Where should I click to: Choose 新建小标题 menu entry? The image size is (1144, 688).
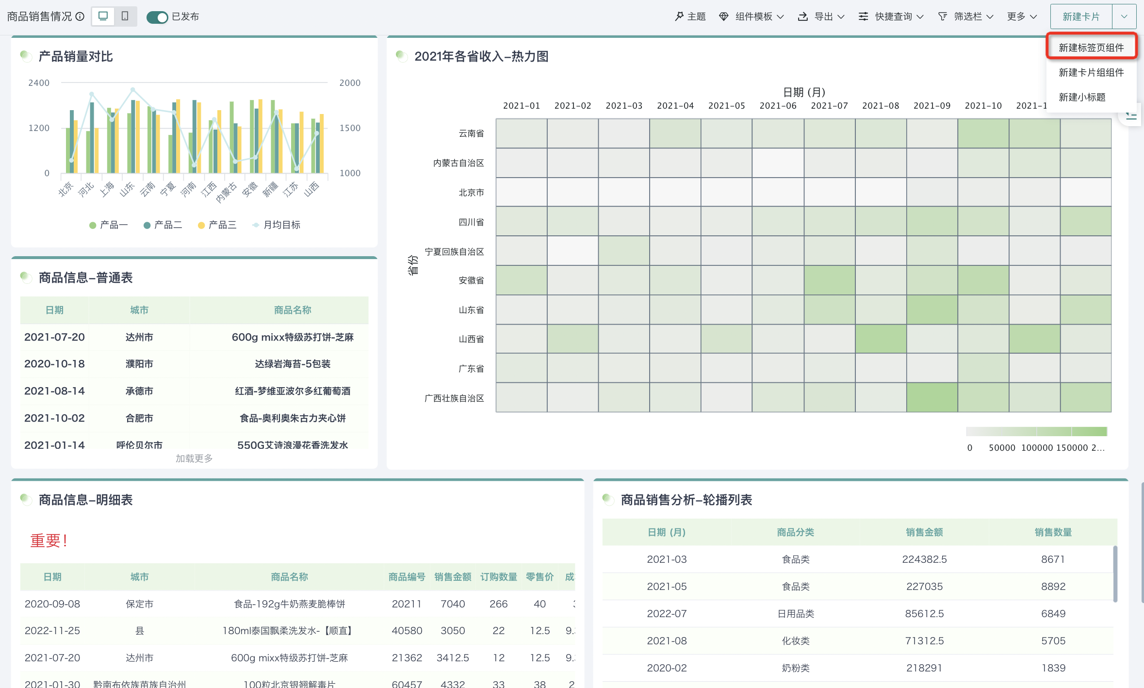coord(1082,97)
